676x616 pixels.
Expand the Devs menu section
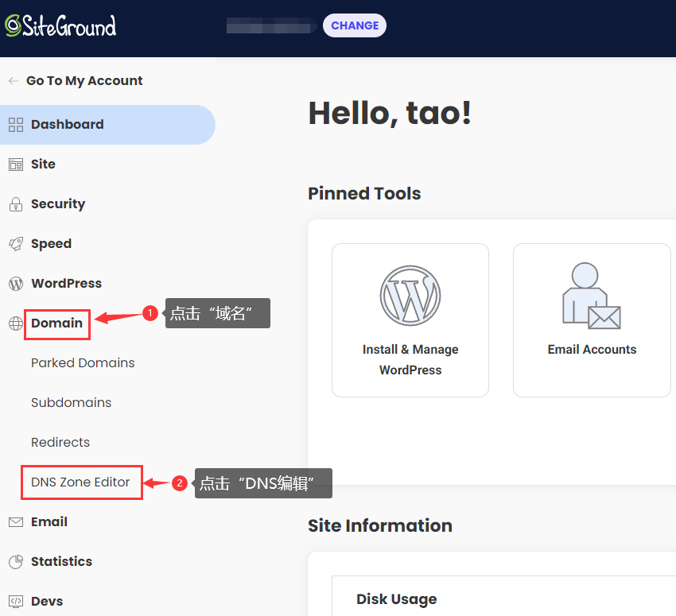tap(47, 601)
